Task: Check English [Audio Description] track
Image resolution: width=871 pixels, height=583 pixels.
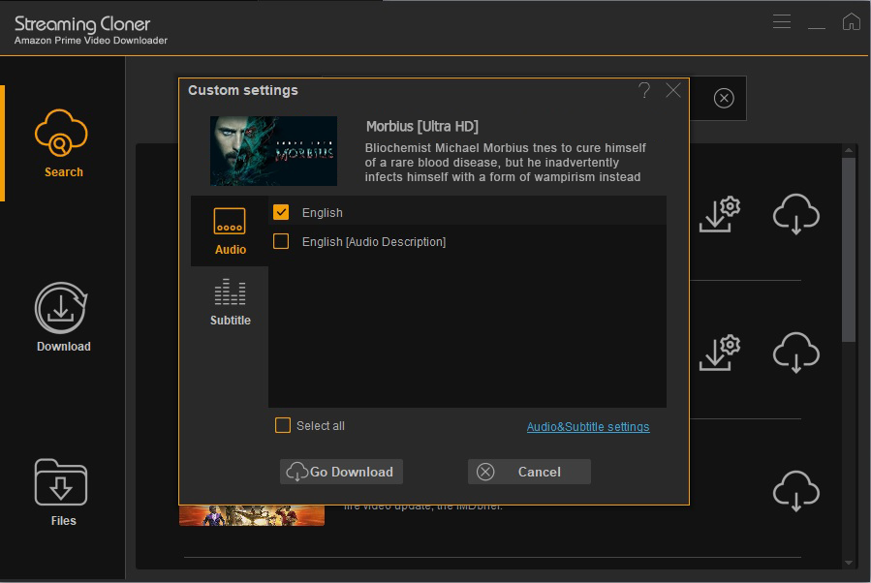Action: 281,241
